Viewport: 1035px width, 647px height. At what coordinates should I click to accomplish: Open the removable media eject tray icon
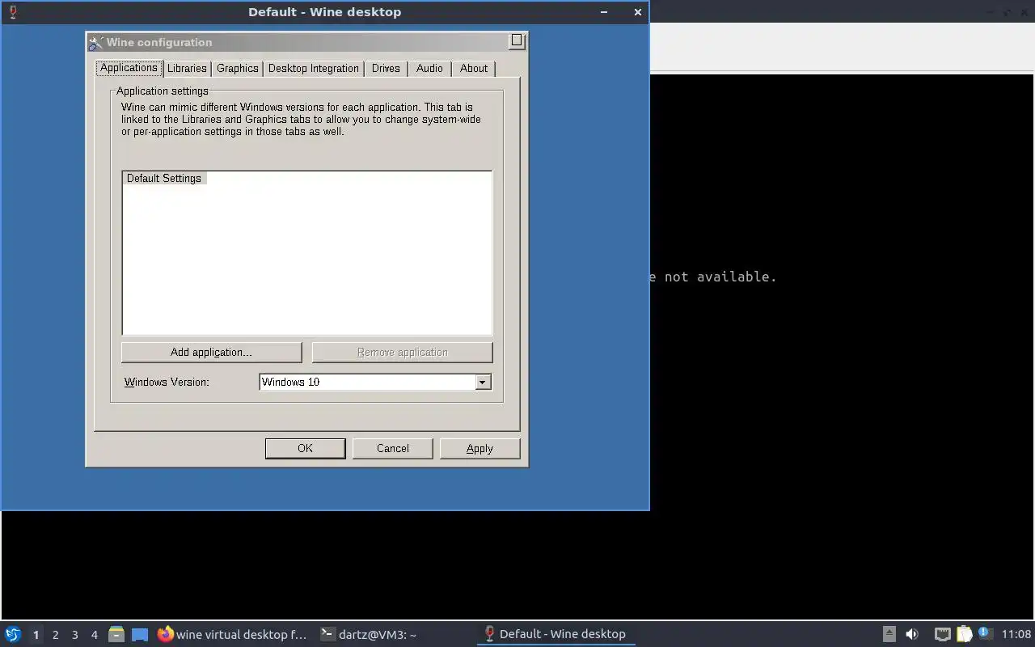889,634
